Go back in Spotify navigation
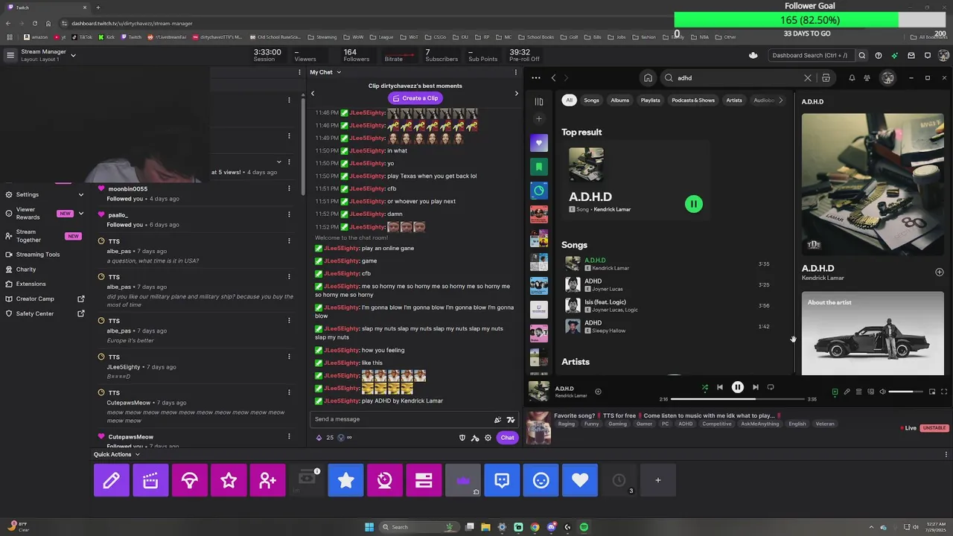The height and width of the screenshot is (536, 953). [x=553, y=77]
